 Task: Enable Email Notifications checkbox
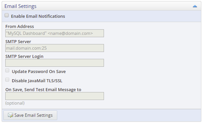pos(7,15)
